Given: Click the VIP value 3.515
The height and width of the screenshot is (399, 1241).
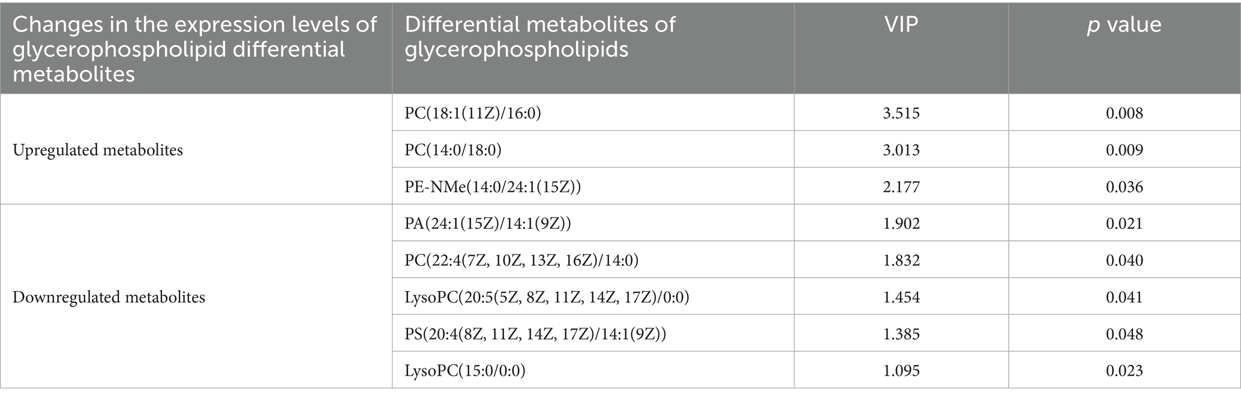Looking at the screenshot, I should coord(901,113).
